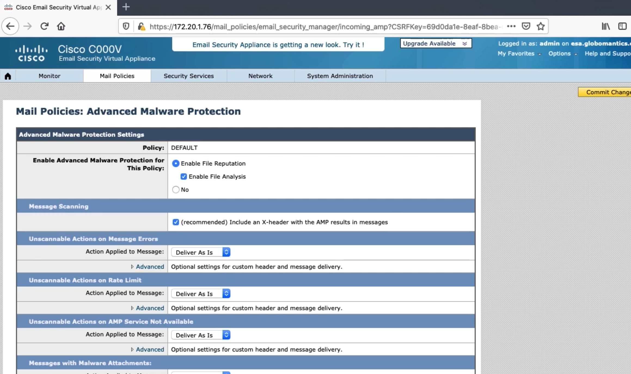Select Enable File Reputation radio button
Screen dimensions: 631x374
tap(176, 163)
